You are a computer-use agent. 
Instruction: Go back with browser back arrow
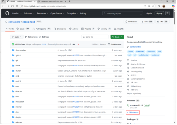point(3,6)
